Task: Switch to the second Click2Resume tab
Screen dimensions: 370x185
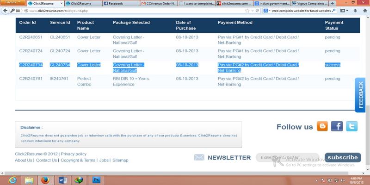Action: [84, 4]
